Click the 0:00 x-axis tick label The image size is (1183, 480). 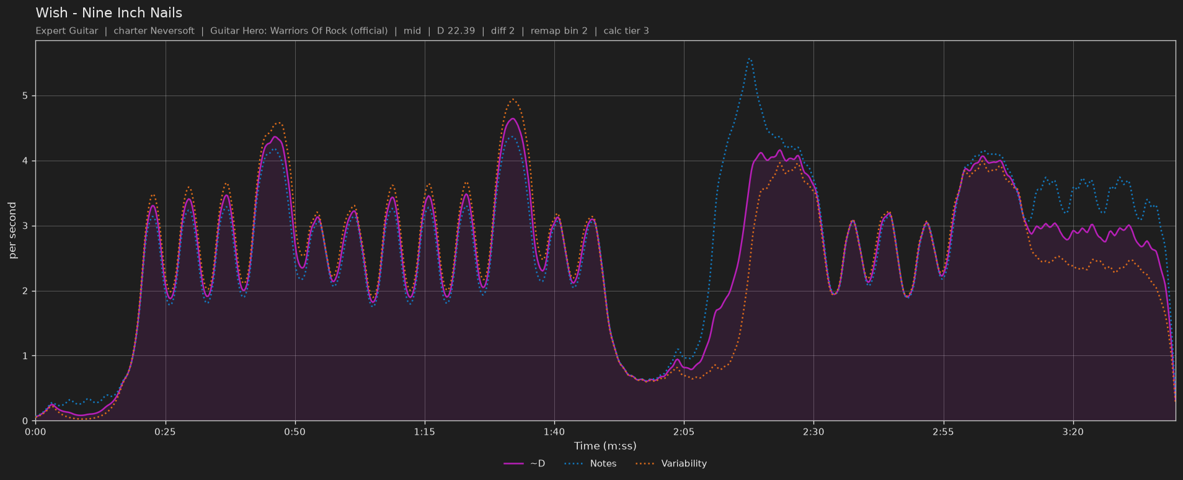coord(35,432)
